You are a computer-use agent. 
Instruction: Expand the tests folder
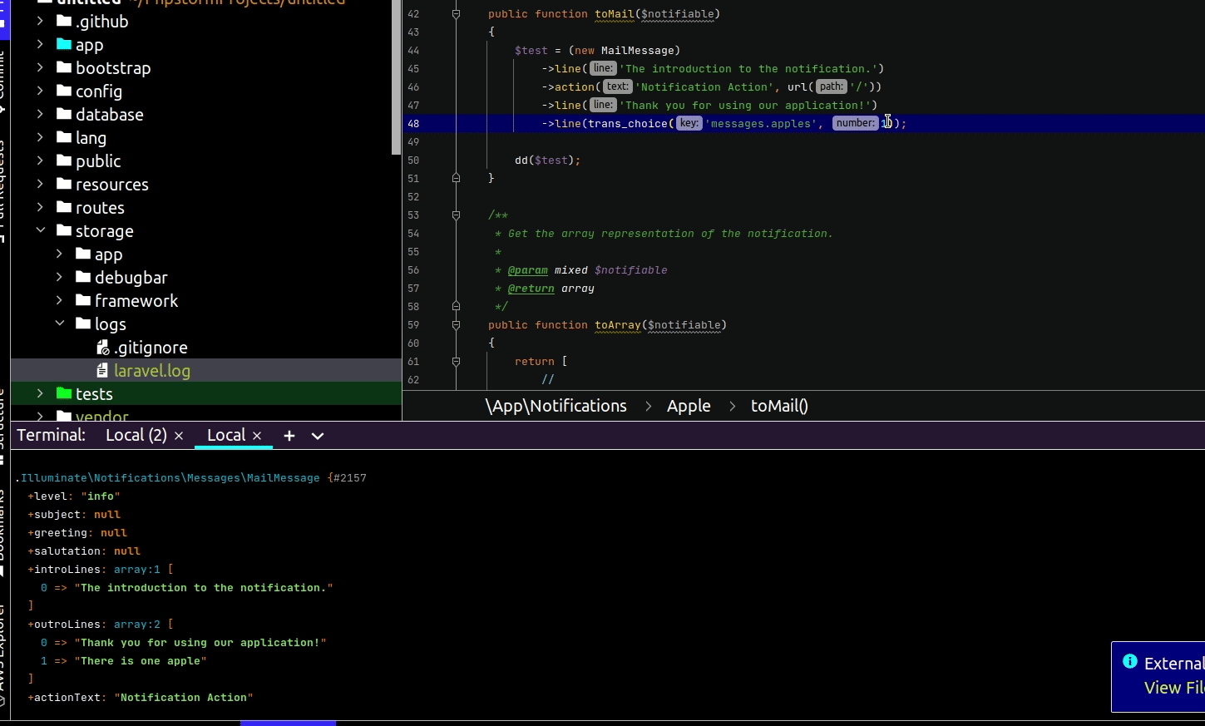pos(39,393)
